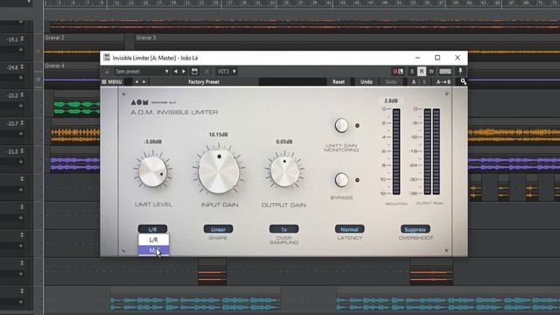
Task: Open the plugin MENU
Action: [x=112, y=81]
